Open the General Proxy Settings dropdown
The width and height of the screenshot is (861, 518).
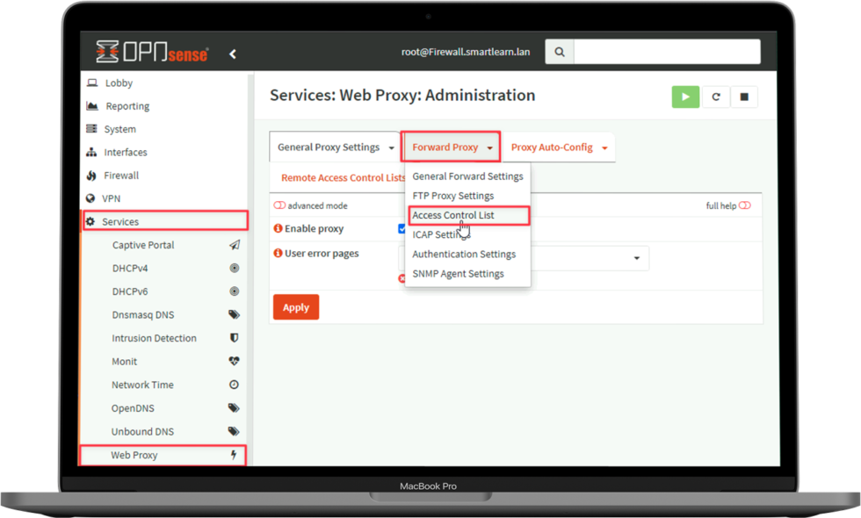point(334,147)
